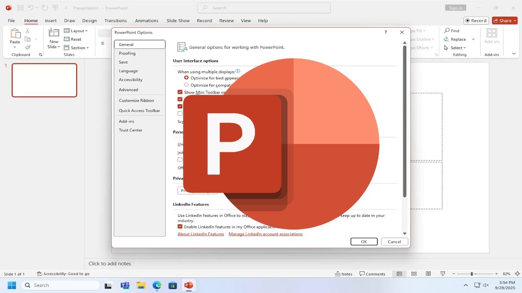
Task: Open the Proofing options category
Action: pos(127,53)
